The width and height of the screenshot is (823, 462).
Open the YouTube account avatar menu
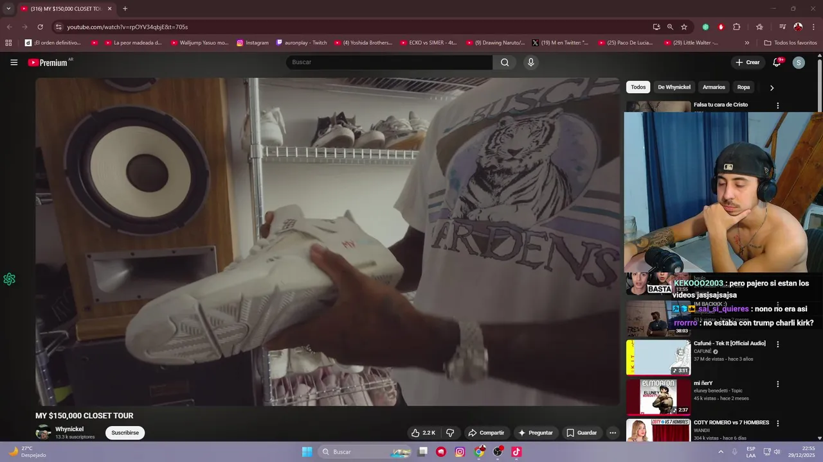pyautogui.click(x=799, y=62)
